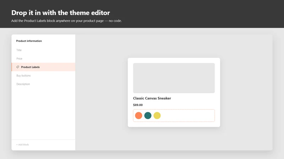Click the gray product image placeholder

coord(174,78)
